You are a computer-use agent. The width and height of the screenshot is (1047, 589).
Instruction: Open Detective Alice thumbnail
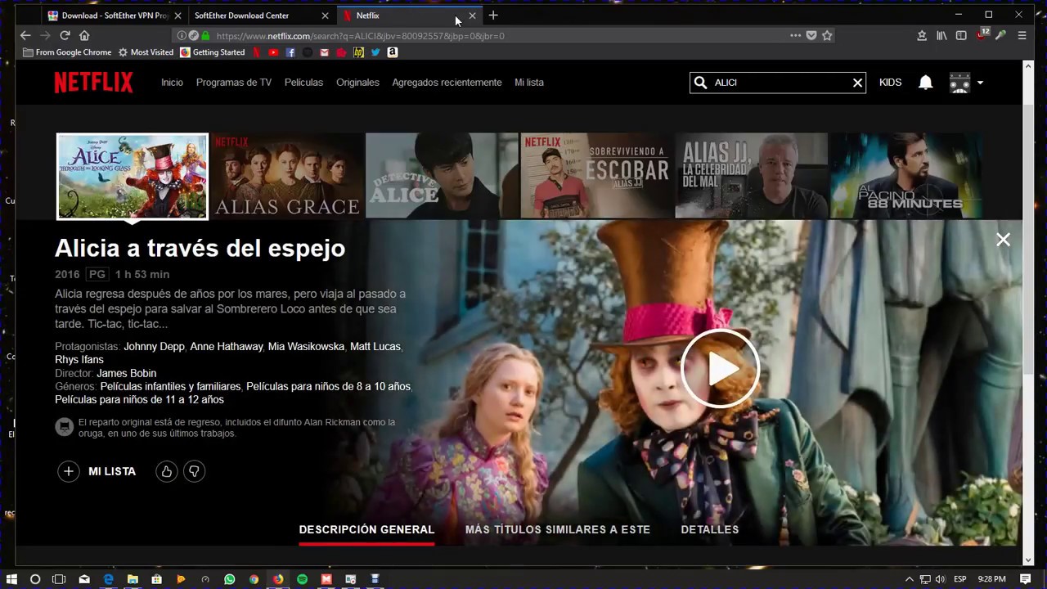(x=442, y=177)
